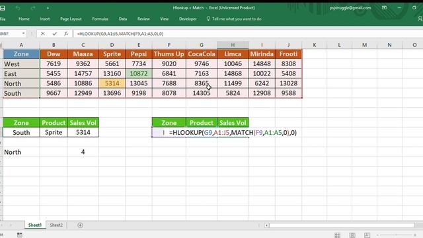The width and height of the screenshot is (423, 238).
Task: Open the Review ribbon tab
Action: (143, 19)
